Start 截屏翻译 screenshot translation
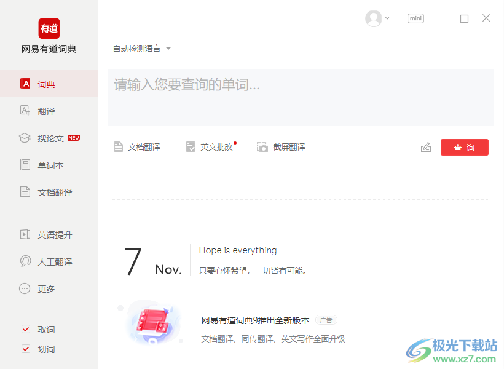 click(281, 147)
